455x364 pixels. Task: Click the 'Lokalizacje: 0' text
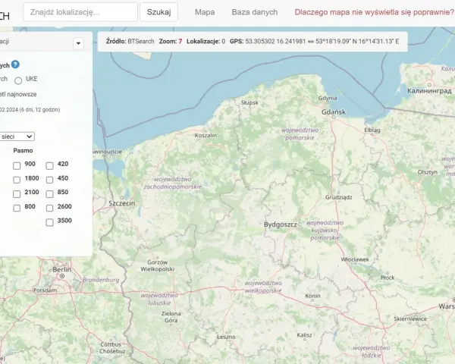[206, 42]
